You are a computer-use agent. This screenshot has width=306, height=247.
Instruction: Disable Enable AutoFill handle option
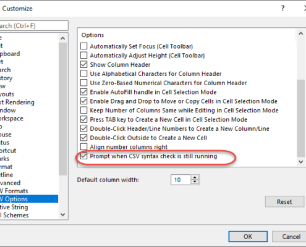pos(83,92)
